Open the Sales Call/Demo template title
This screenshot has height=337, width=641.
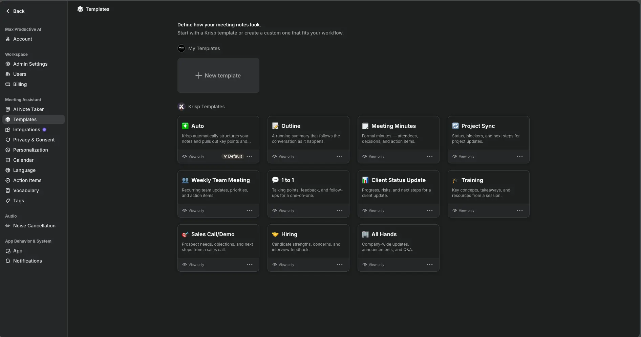pyautogui.click(x=213, y=234)
